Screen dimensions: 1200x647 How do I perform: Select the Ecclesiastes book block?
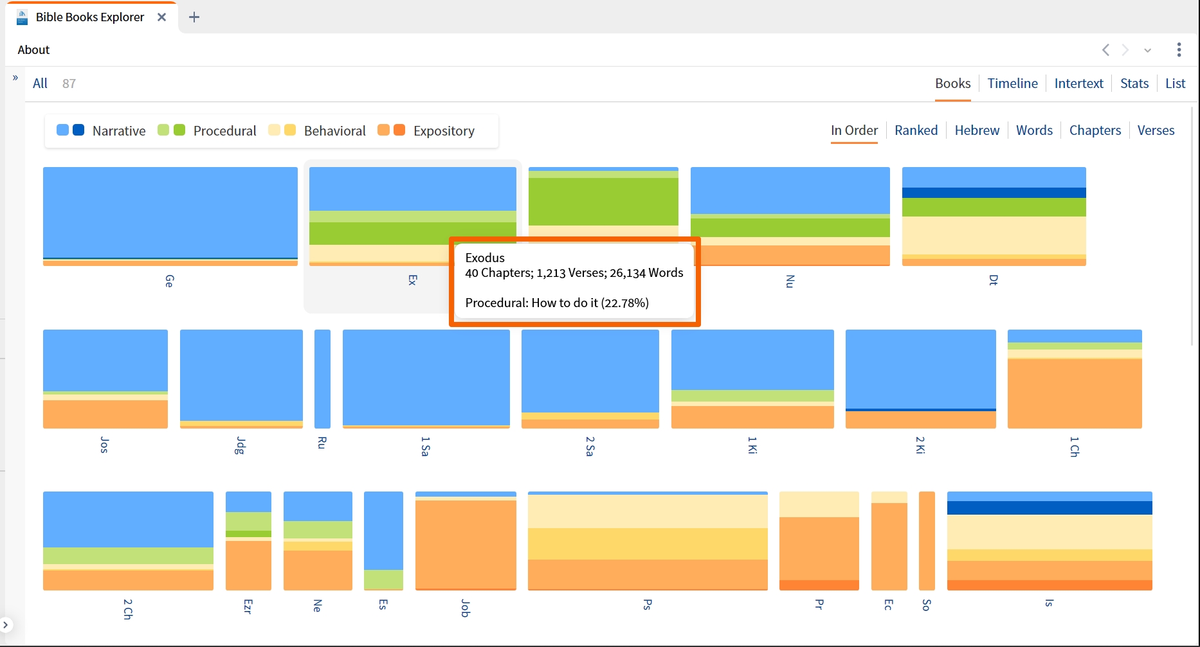click(889, 541)
